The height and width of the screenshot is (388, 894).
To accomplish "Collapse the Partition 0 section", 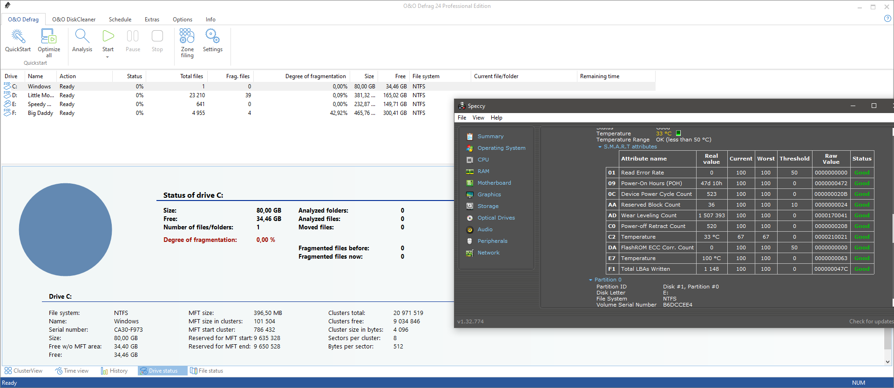I will pyautogui.click(x=590, y=280).
